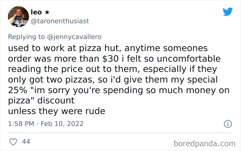Click the star beside the name leo

pos(48,12)
